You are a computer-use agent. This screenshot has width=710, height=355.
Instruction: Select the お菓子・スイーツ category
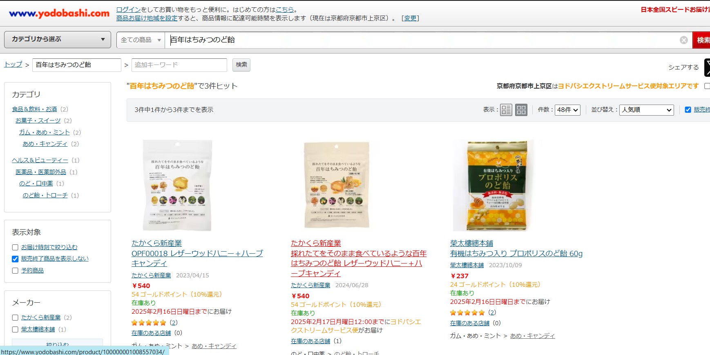[x=38, y=121]
